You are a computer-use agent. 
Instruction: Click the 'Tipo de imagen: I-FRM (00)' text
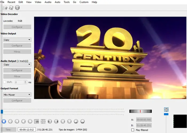point(73,130)
